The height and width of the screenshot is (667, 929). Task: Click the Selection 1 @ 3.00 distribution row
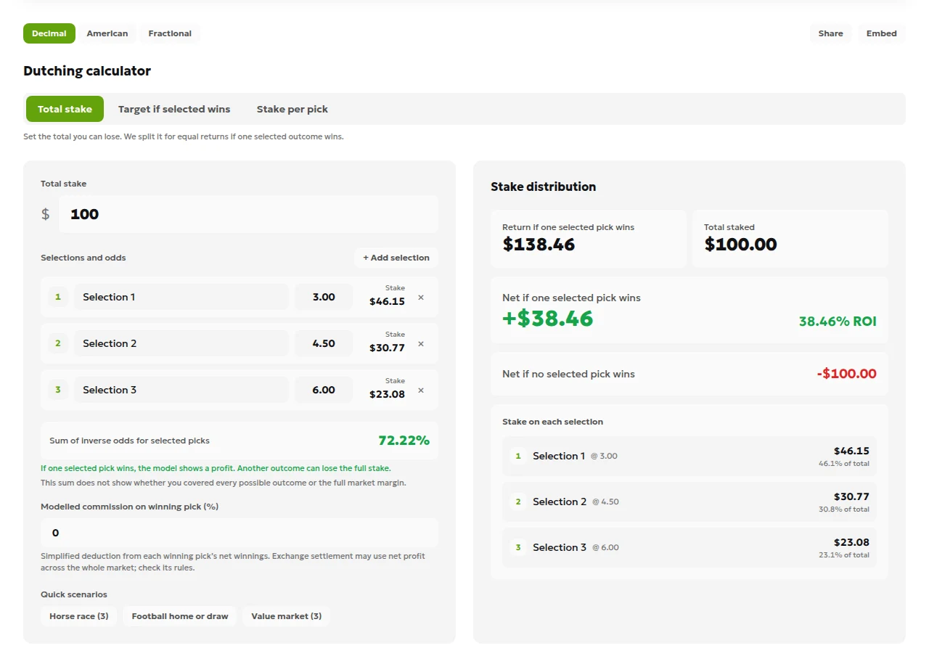(689, 456)
